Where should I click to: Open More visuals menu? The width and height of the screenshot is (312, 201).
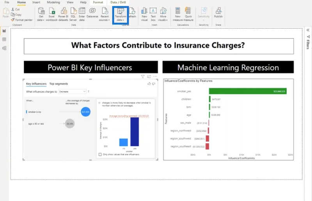tap(163, 14)
